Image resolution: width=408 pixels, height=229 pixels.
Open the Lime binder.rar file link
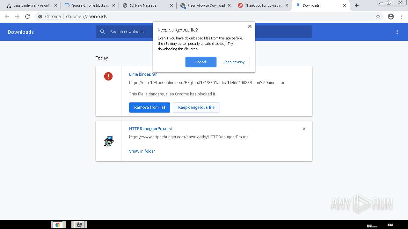[x=143, y=74]
